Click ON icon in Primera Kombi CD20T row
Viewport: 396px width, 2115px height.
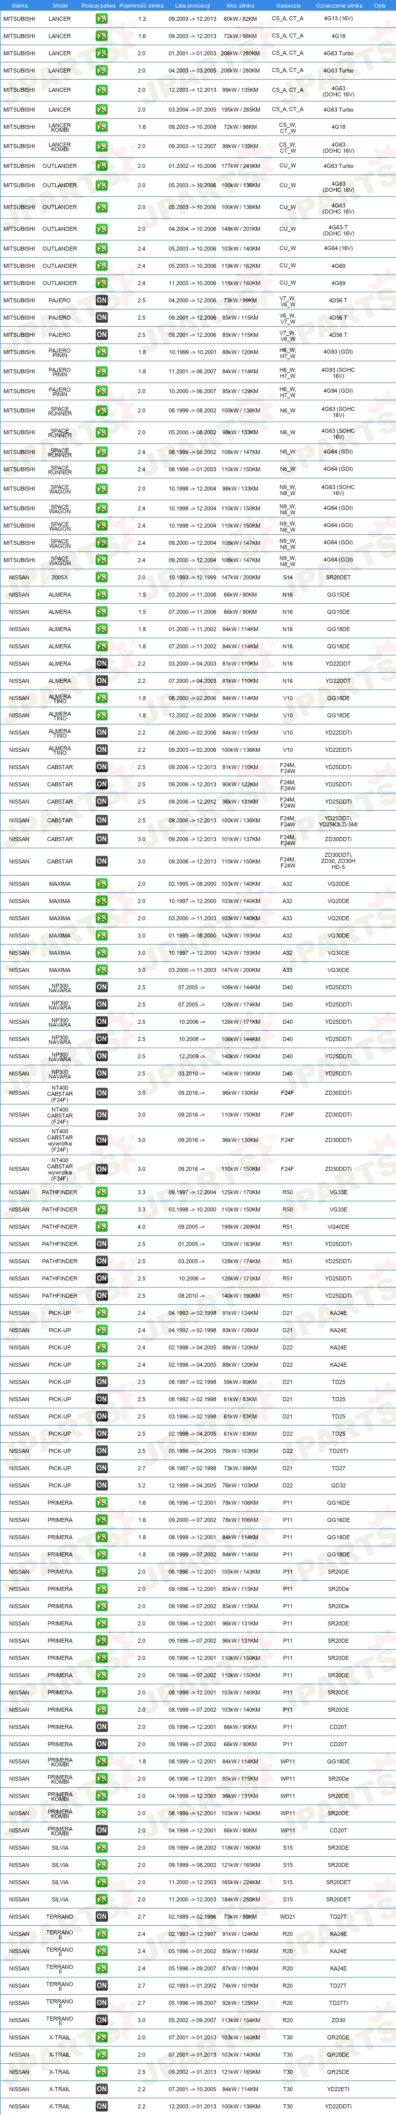click(102, 1830)
